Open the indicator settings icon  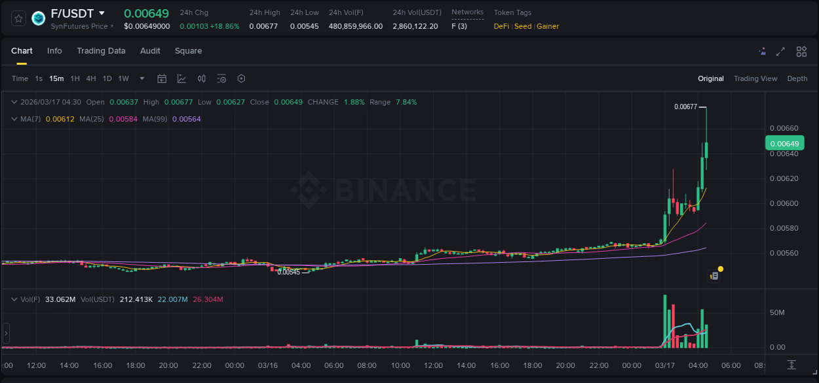[x=221, y=78]
